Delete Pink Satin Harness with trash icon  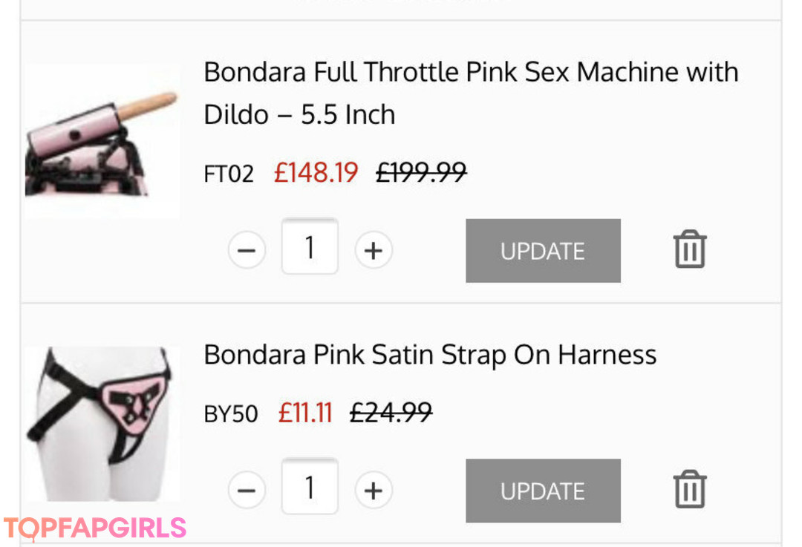(690, 489)
